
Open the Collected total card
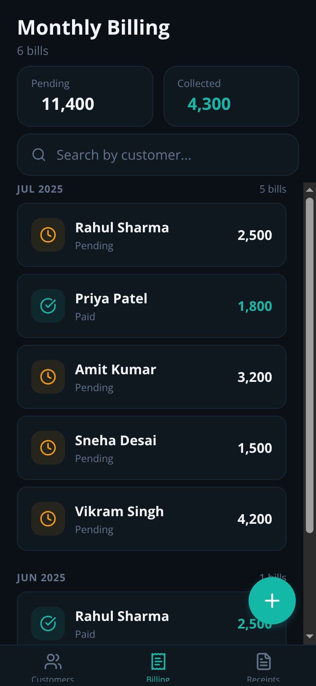coord(231,96)
